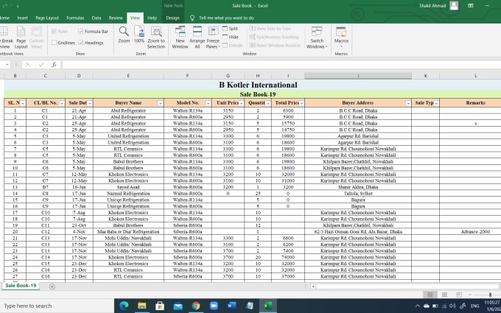Click the formula bar input
The width and height of the screenshot is (501, 313).
[x=281, y=65]
